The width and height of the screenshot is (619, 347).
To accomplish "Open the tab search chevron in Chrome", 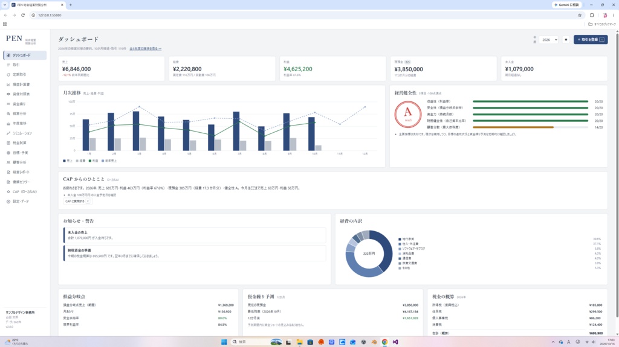I will [x=5, y=5].
